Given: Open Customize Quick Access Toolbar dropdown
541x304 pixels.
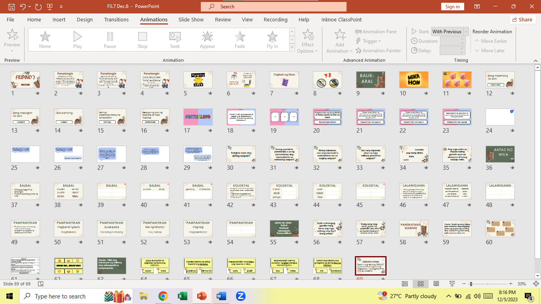Looking at the screenshot, I should click(x=61, y=6).
